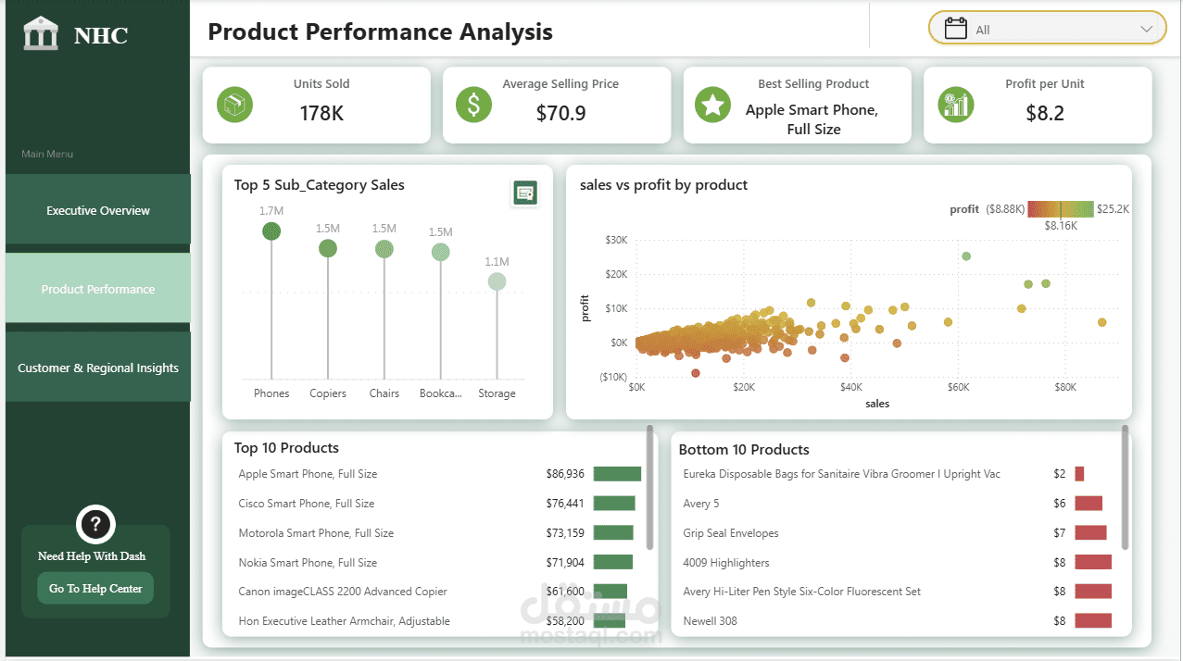Click the Units Sold box icon

click(234, 104)
